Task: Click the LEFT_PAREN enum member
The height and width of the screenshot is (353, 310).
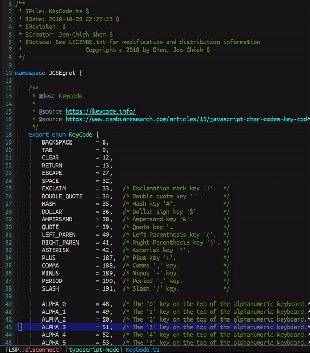Action: 58,235
